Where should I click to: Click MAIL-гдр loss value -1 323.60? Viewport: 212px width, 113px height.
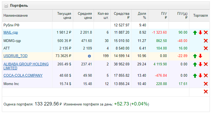pos(159,33)
